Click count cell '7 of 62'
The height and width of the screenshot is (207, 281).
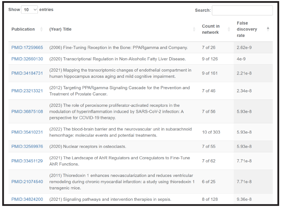pyautogui.click(x=209, y=161)
